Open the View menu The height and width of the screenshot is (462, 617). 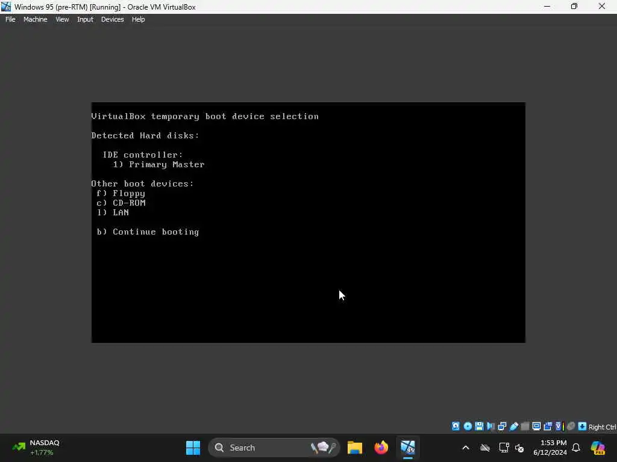(62, 19)
